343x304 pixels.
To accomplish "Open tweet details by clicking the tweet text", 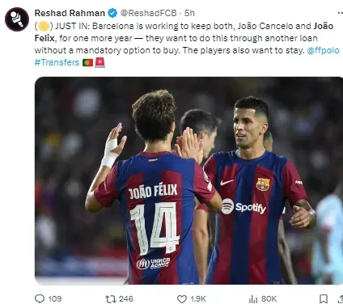I will click(x=184, y=38).
